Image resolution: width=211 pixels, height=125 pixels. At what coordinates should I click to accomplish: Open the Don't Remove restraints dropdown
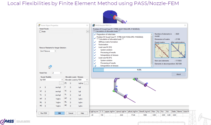click(48, 51)
